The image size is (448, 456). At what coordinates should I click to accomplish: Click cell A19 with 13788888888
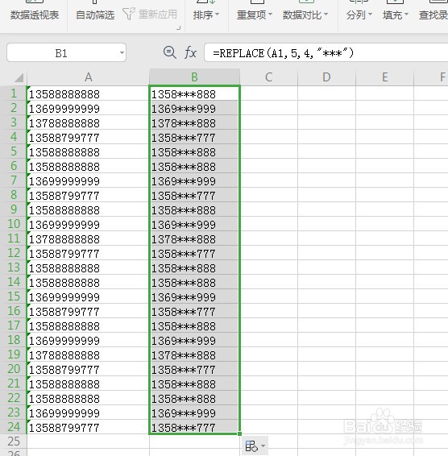pos(88,354)
